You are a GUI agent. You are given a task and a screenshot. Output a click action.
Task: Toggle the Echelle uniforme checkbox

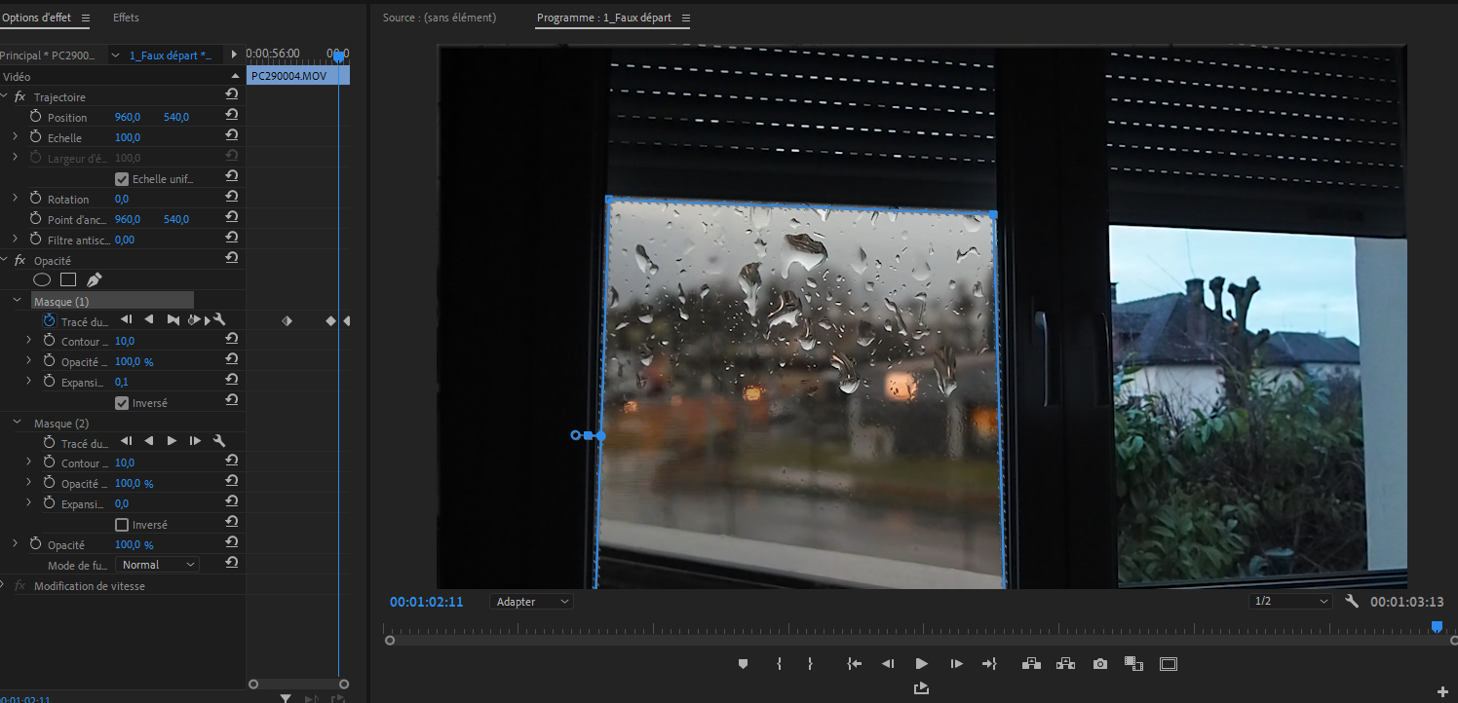[122, 179]
